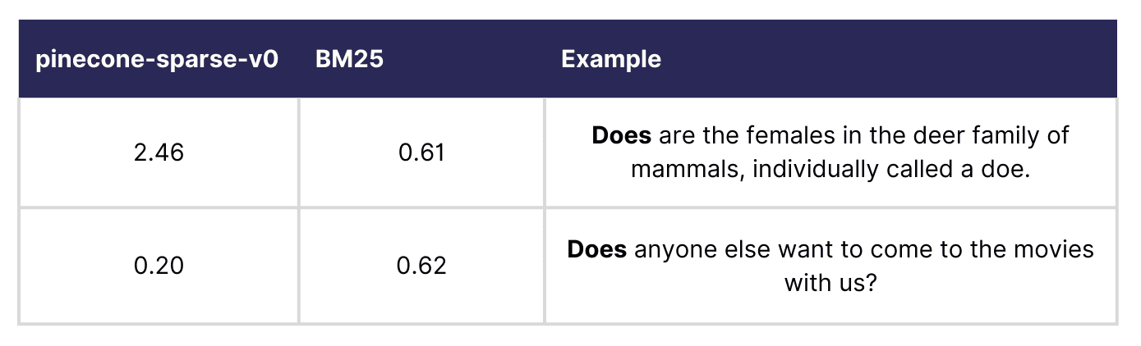
Task: Click the pinecone-sparse-v0 column header
Action: (157, 60)
